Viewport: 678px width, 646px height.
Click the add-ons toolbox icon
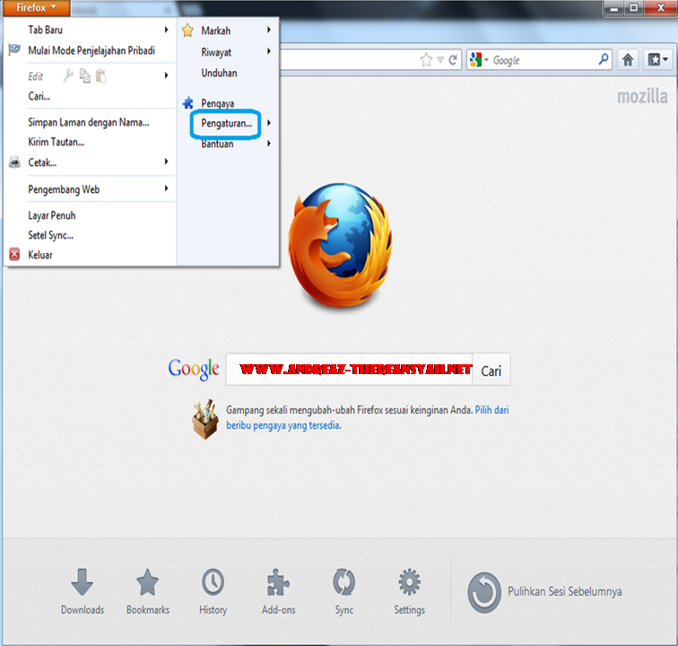[205, 419]
